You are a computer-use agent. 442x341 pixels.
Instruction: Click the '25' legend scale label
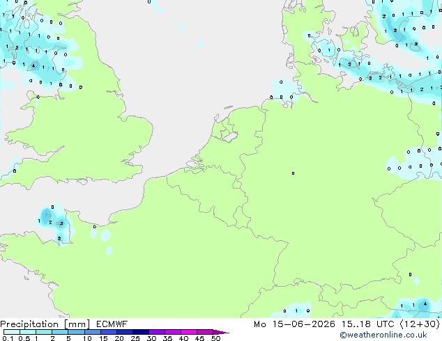135,338
